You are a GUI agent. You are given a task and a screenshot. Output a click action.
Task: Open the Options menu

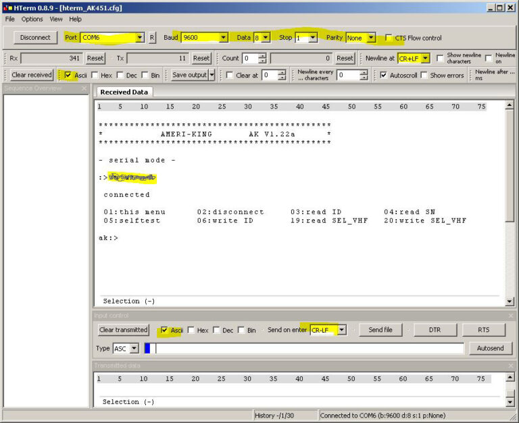pos(32,19)
